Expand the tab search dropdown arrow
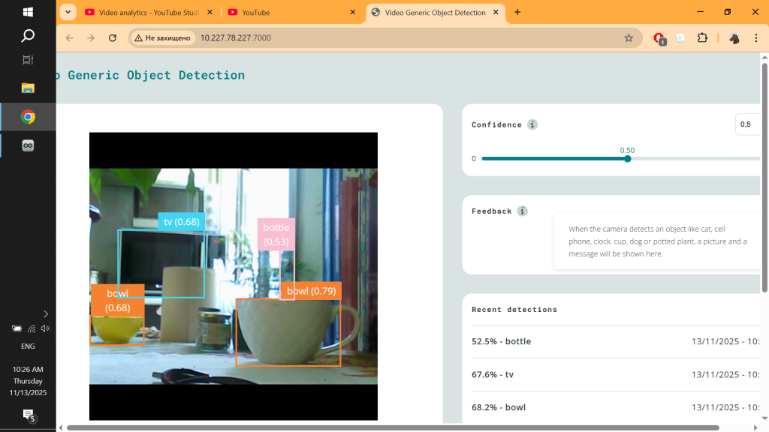 click(x=68, y=12)
